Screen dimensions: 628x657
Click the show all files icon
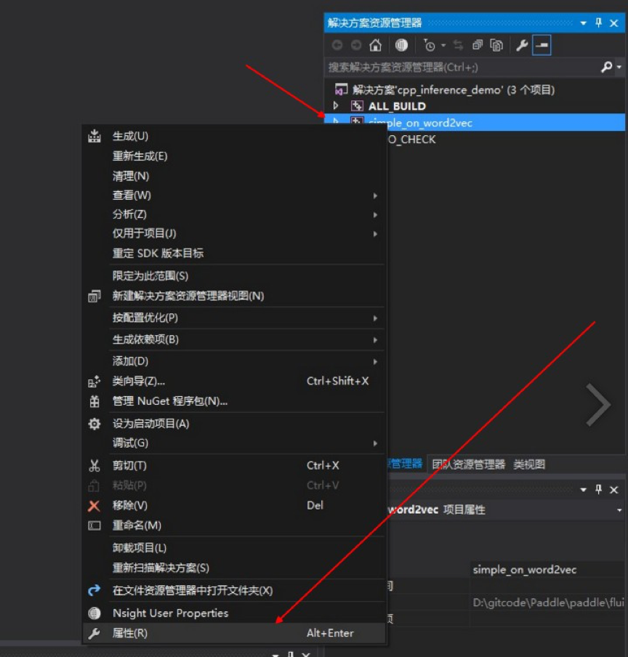coord(496,45)
